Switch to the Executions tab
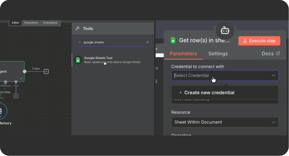The width and height of the screenshot is (289, 156). (x=31, y=23)
